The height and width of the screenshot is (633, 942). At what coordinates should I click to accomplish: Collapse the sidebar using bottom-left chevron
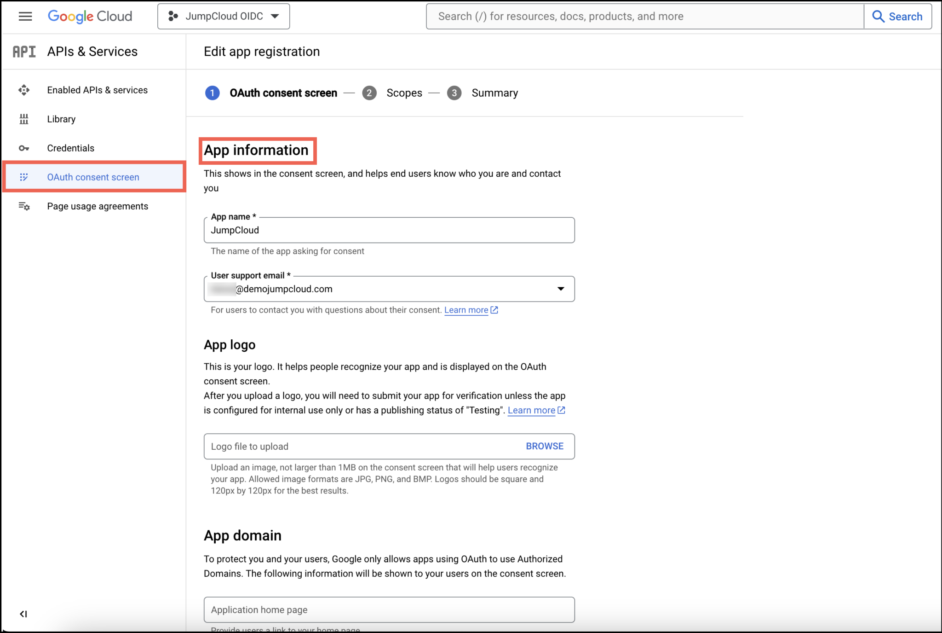pyautogui.click(x=24, y=614)
